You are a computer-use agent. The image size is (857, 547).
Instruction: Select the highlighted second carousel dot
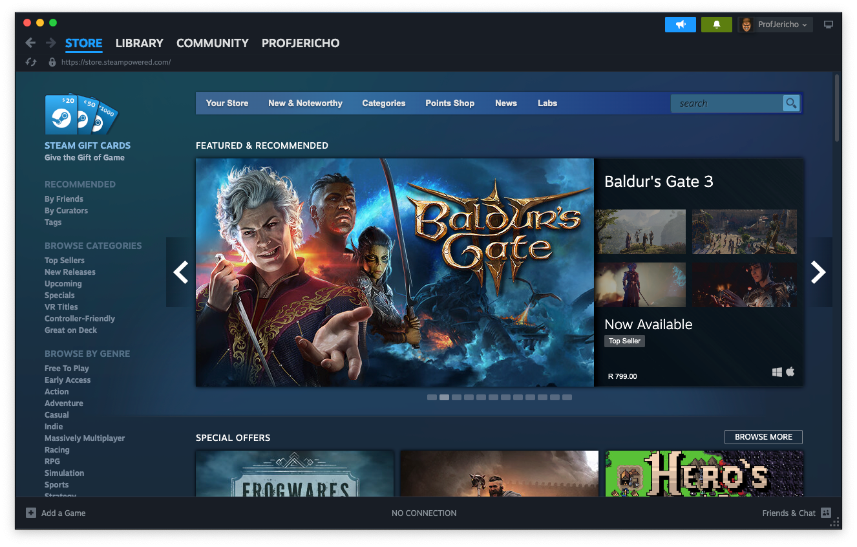[x=444, y=398]
